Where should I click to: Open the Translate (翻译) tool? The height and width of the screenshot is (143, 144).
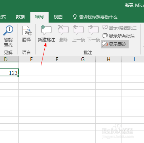point(27,34)
